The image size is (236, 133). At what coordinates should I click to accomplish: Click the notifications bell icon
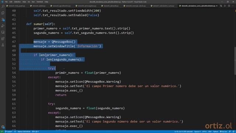point(233,132)
